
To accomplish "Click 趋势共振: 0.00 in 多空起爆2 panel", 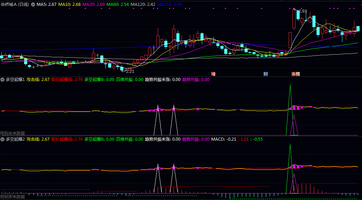I will click(196, 139).
